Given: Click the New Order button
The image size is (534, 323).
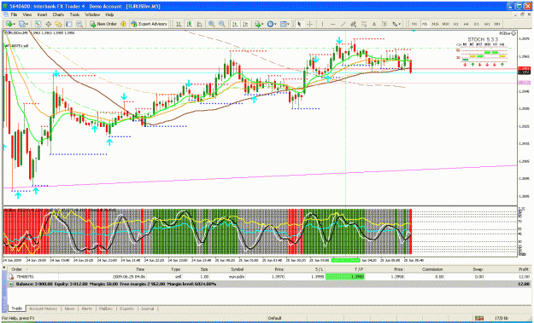Looking at the screenshot, I should [103, 24].
